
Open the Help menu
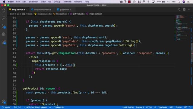pos(87,2)
